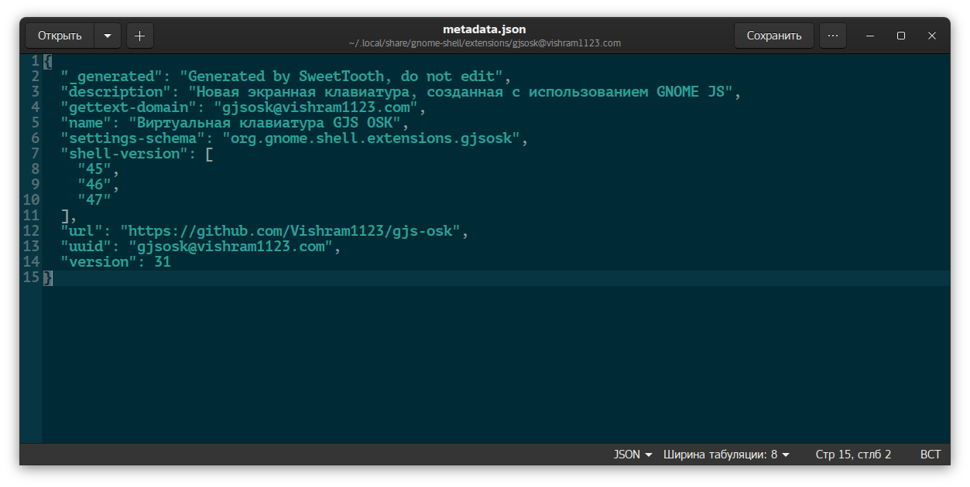Toggle the ВСТ insert mode indicator
Screen dimensions: 970x487
coord(930,455)
